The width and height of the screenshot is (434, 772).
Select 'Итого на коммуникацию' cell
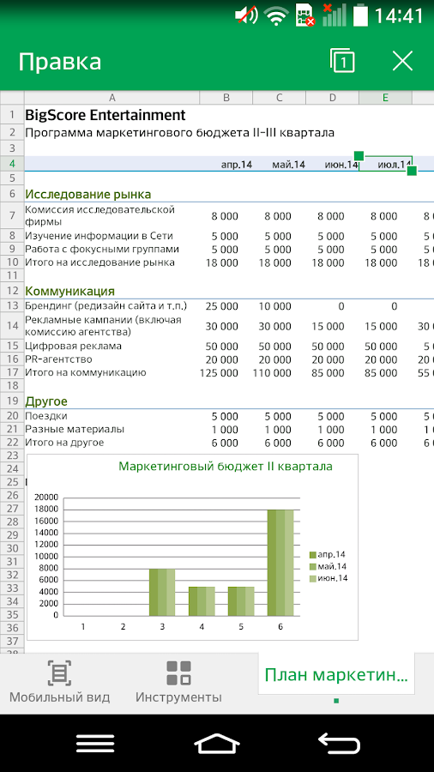[x=86, y=373]
